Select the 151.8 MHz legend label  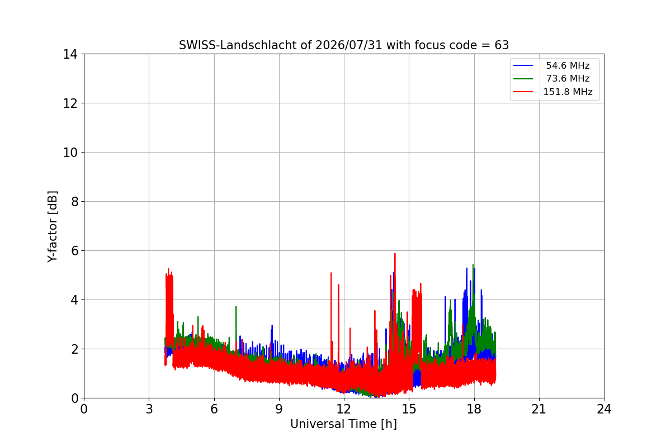tap(568, 92)
